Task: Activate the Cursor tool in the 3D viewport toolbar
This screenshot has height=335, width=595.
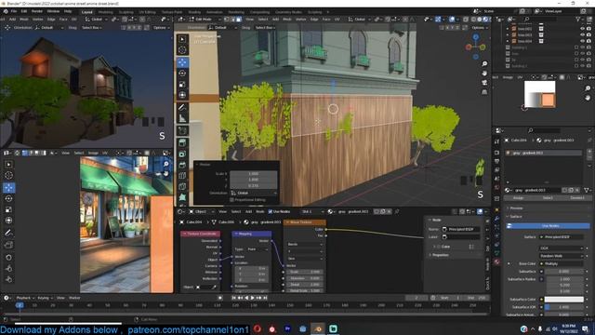Action: 182,50
